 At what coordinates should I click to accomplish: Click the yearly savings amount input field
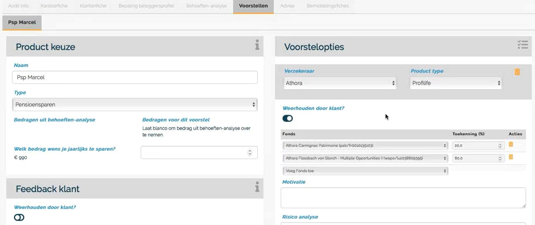click(x=199, y=152)
